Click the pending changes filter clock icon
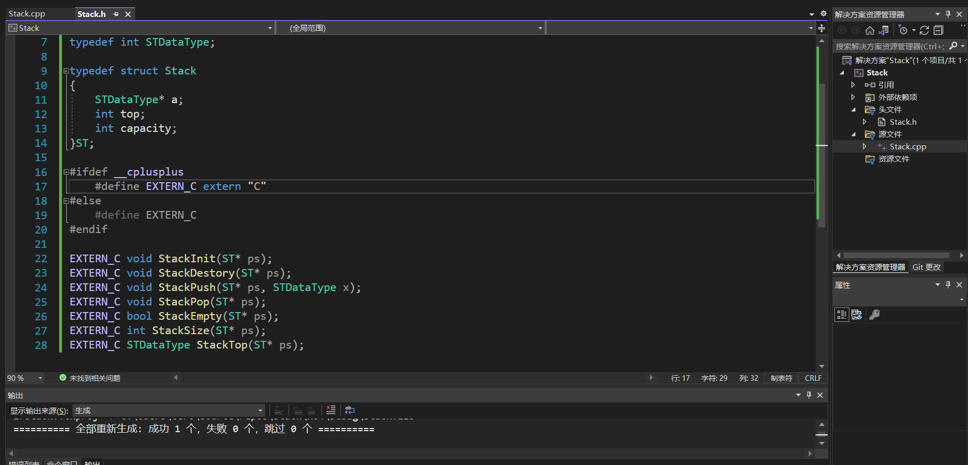 tap(903, 30)
